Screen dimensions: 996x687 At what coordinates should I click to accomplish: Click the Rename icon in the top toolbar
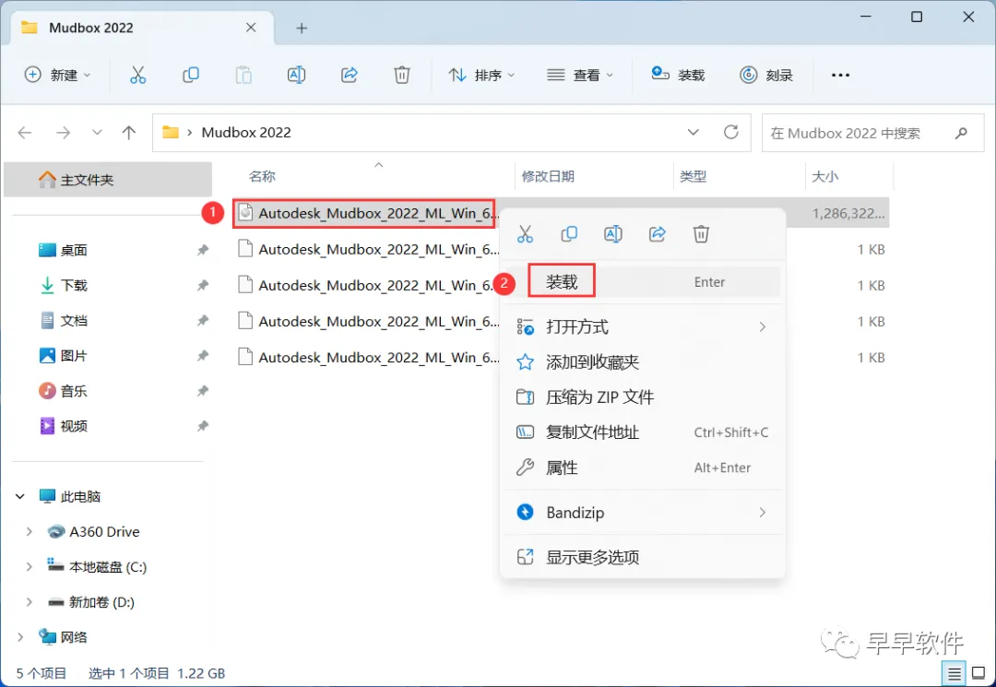point(296,75)
